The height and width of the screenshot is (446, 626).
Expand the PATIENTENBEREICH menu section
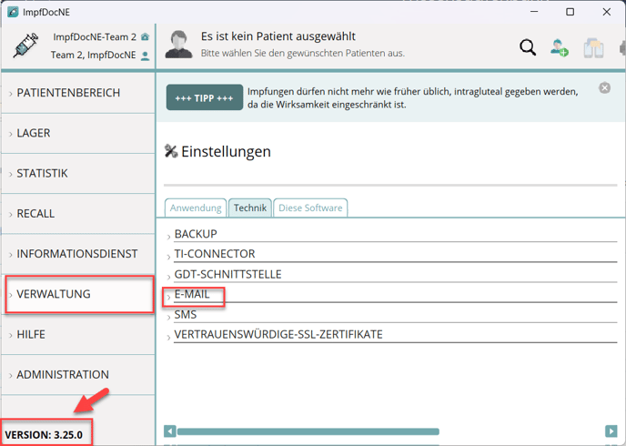click(78, 93)
